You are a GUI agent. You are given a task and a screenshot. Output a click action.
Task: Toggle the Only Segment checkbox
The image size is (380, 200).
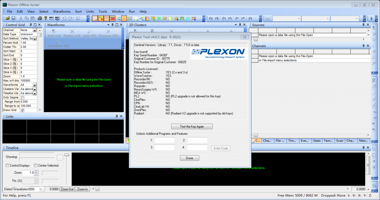23,98
